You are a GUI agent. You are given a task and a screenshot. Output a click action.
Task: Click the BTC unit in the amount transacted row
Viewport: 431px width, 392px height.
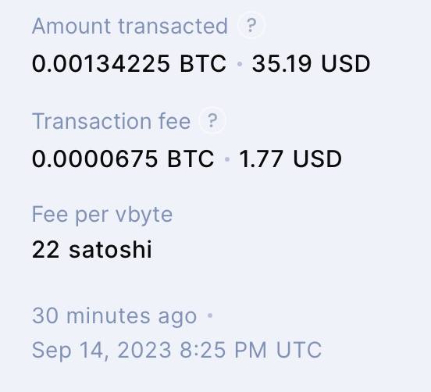coord(203,64)
